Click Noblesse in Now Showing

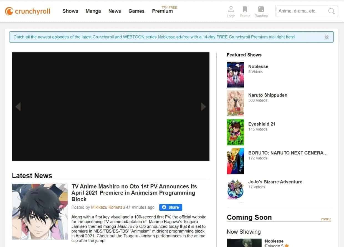(274, 241)
